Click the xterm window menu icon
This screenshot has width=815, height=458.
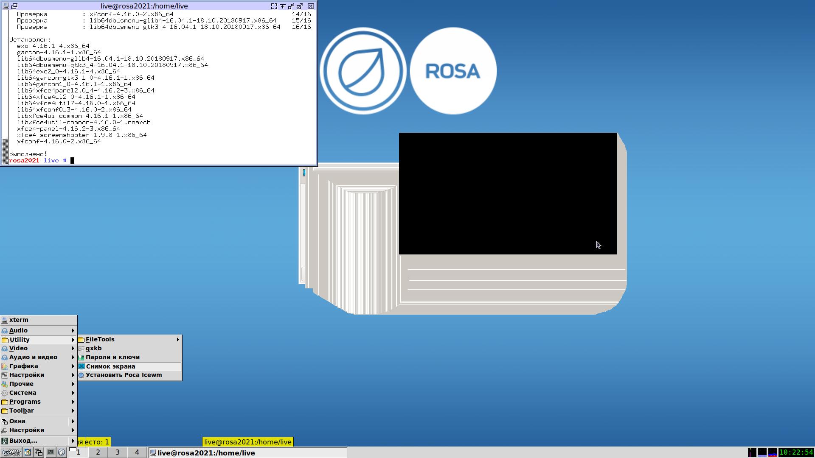(x=6, y=6)
